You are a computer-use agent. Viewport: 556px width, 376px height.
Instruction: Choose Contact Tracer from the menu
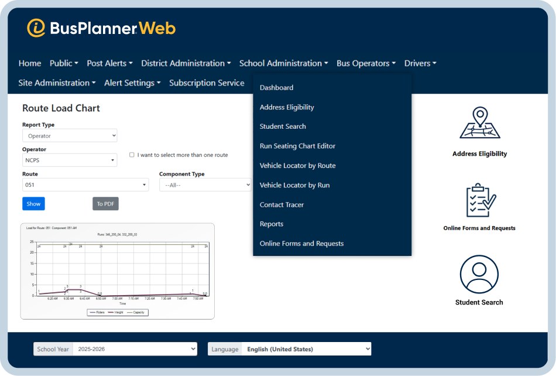point(282,204)
